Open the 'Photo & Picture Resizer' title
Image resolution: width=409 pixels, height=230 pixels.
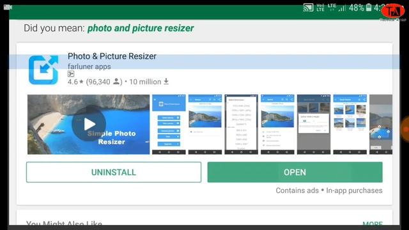(x=112, y=56)
